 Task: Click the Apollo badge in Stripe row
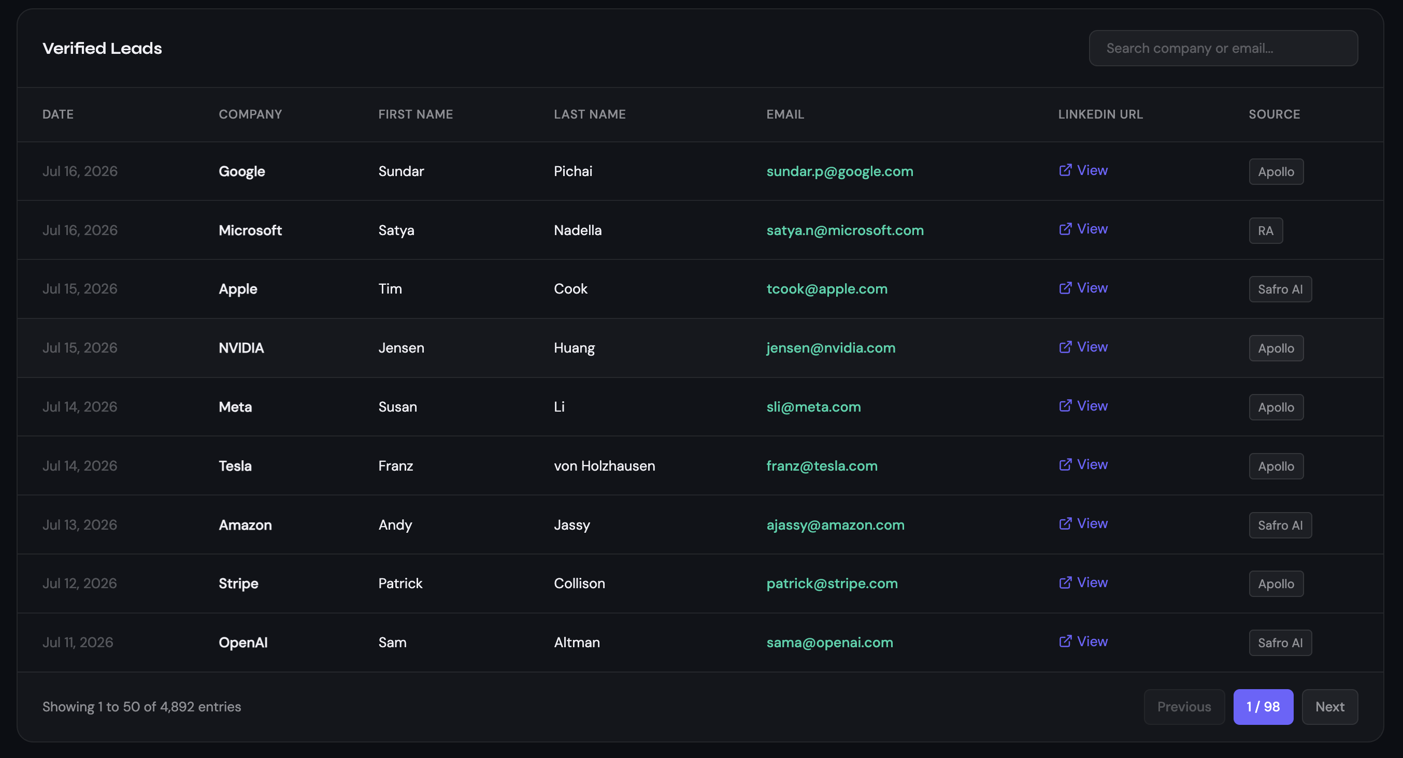tap(1276, 584)
